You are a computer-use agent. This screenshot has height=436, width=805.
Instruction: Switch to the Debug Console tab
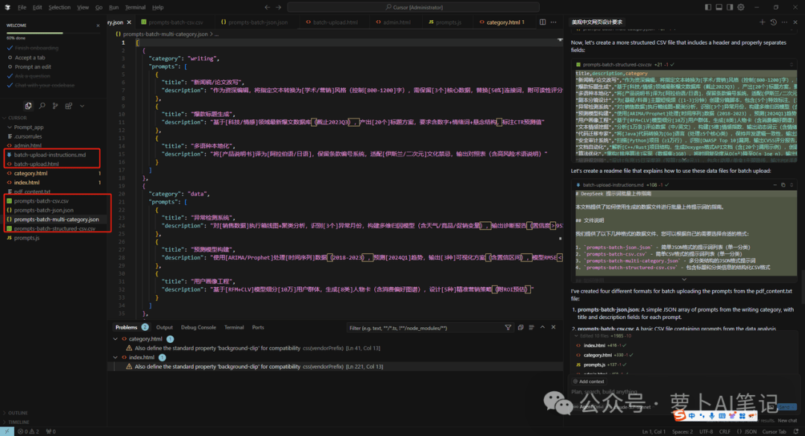click(198, 328)
